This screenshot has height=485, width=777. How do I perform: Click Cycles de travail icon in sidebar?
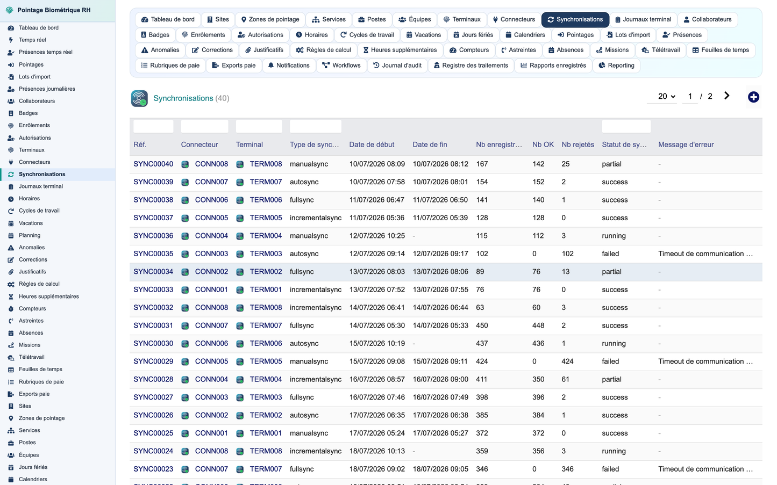point(11,211)
